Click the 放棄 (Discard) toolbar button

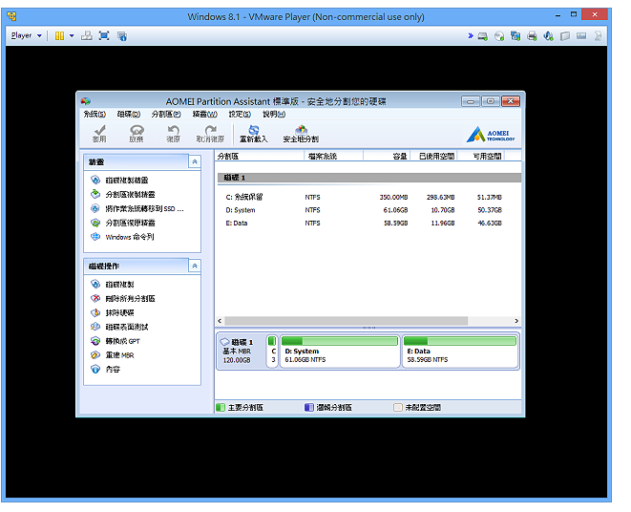click(x=137, y=134)
